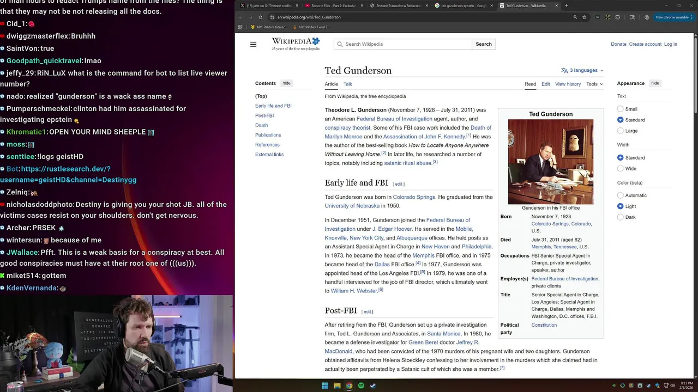Click inside the 'Search Wikipedia' input field

point(404,44)
